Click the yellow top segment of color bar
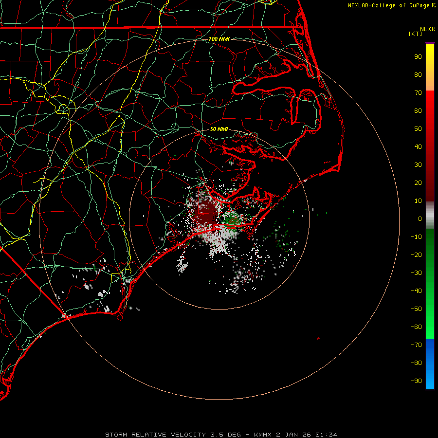This screenshot has height=438, width=438. coord(430,67)
